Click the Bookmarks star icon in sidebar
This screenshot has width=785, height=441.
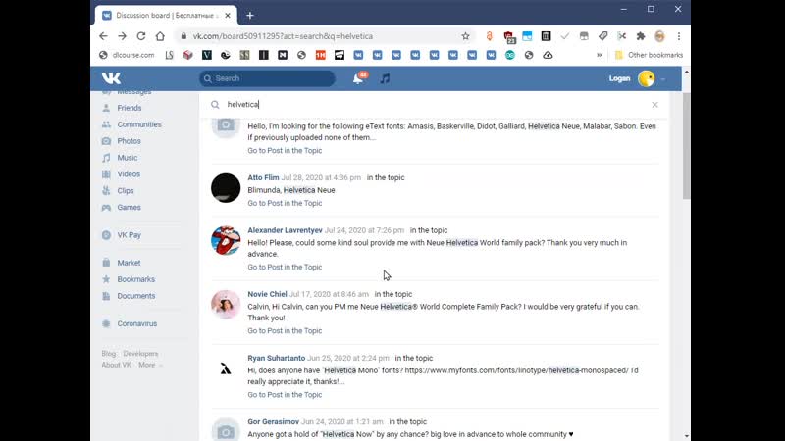[x=106, y=279]
